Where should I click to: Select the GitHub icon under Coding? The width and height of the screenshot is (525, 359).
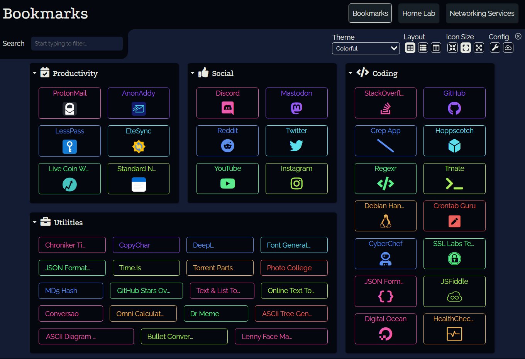[x=454, y=109]
